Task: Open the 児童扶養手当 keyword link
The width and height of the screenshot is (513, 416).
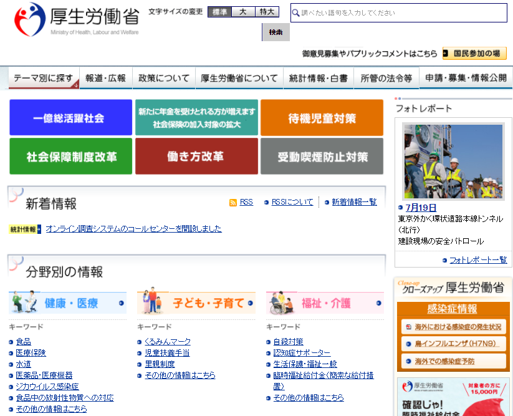Action: (x=167, y=353)
